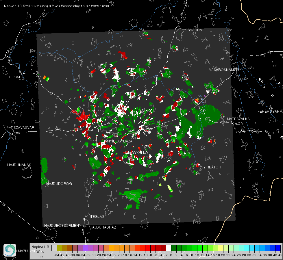Click the 'Napkor-HR' label in the legend
The width and height of the screenshot is (283, 260).
point(40,247)
